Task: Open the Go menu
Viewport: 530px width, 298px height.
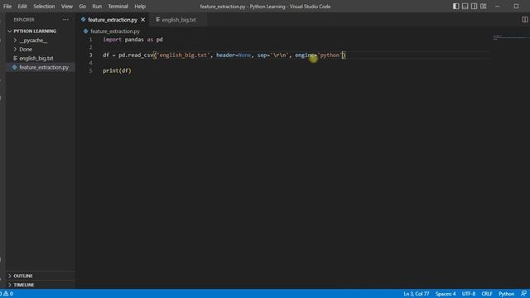Action: (x=83, y=7)
